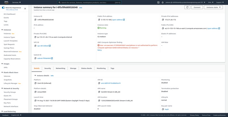Copy the VPC ID vpc-86128bed

pos(35,46)
